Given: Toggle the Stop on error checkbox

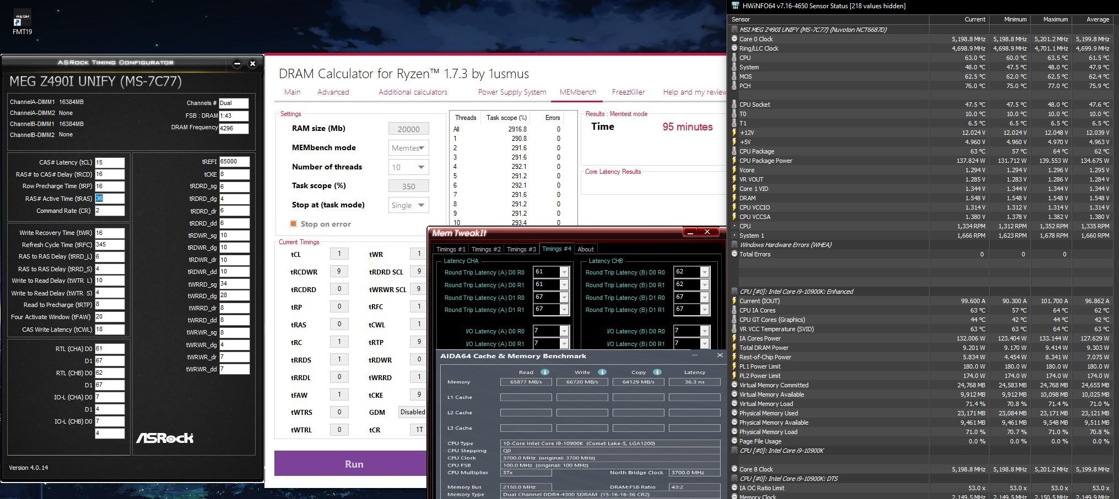Looking at the screenshot, I should 294,224.
